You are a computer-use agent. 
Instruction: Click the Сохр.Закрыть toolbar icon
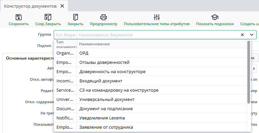click(x=48, y=18)
